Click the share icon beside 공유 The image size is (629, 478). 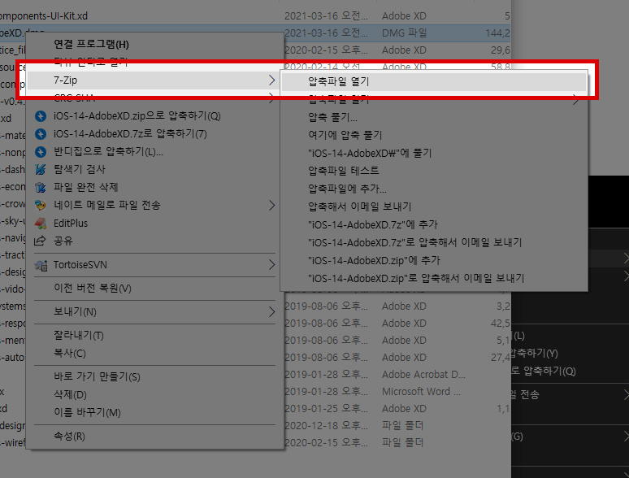coord(41,241)
